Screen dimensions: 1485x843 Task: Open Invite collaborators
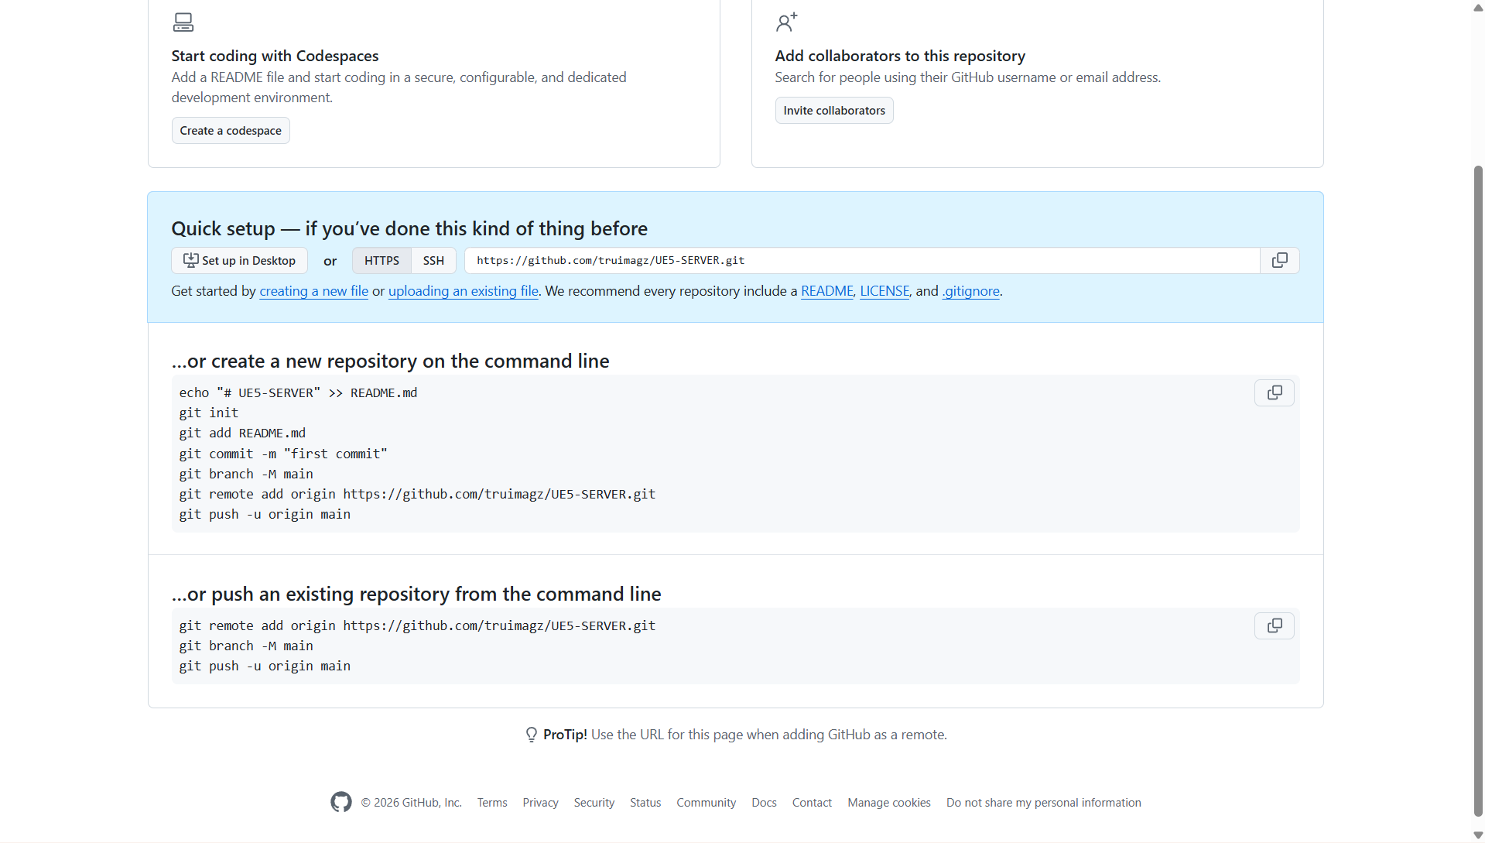pyautogui.click(x=834, y=111)
